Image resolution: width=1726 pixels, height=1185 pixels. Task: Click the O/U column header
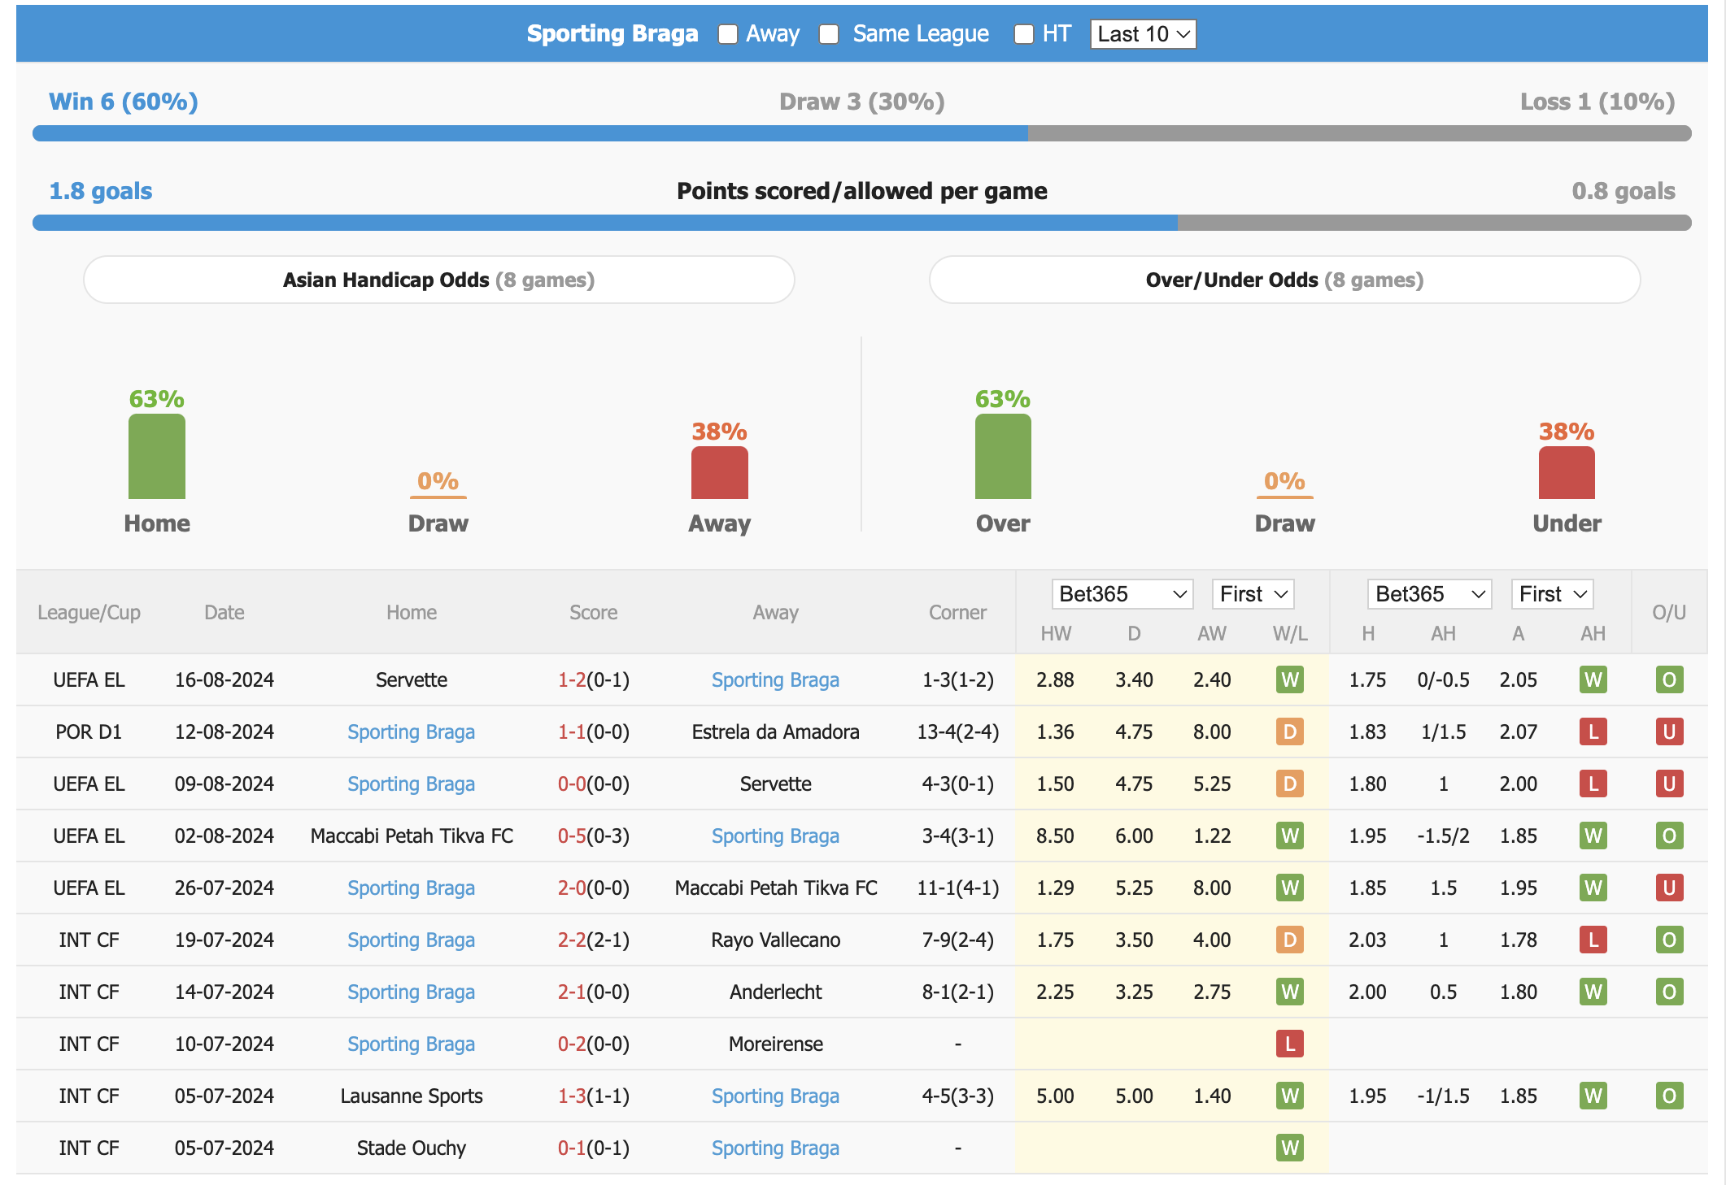(1669, 612)
